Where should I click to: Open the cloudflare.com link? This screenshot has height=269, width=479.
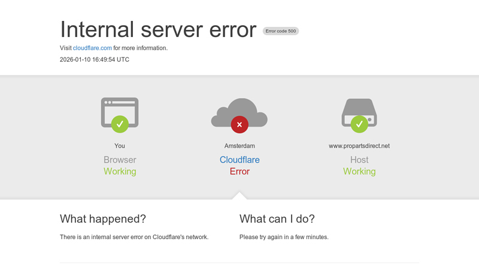click(92, 48)
